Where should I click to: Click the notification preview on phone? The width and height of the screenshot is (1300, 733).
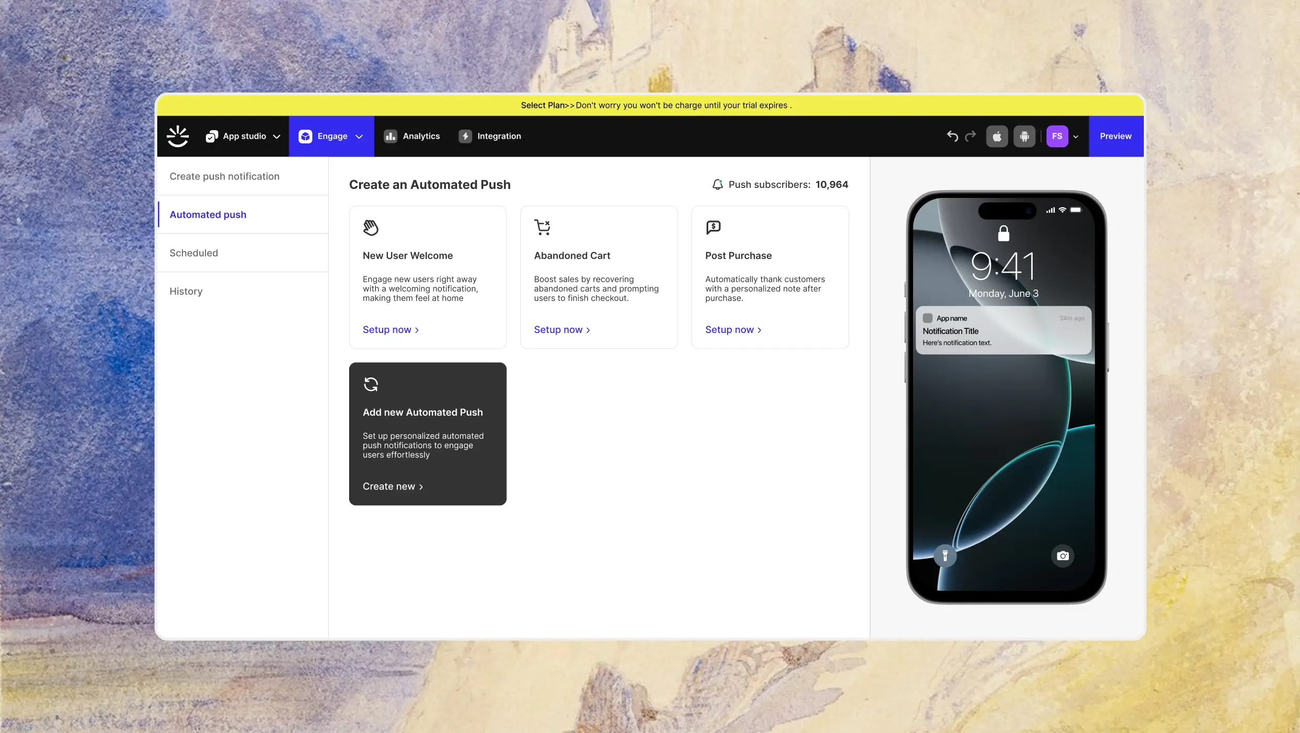(1003, 330)
